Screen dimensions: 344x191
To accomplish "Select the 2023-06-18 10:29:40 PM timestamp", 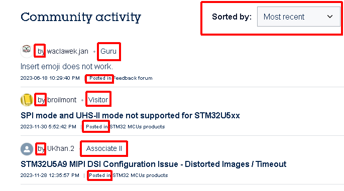I will (x=50, y=78).
